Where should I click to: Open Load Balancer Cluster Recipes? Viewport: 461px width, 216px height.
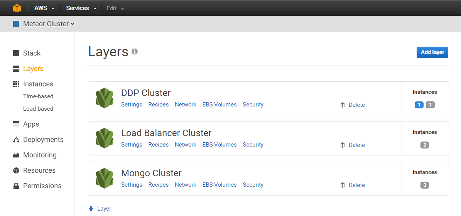(x=159, y=145)
